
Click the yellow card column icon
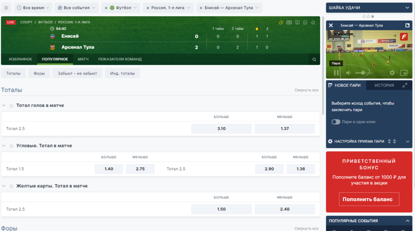coord(257,29)
